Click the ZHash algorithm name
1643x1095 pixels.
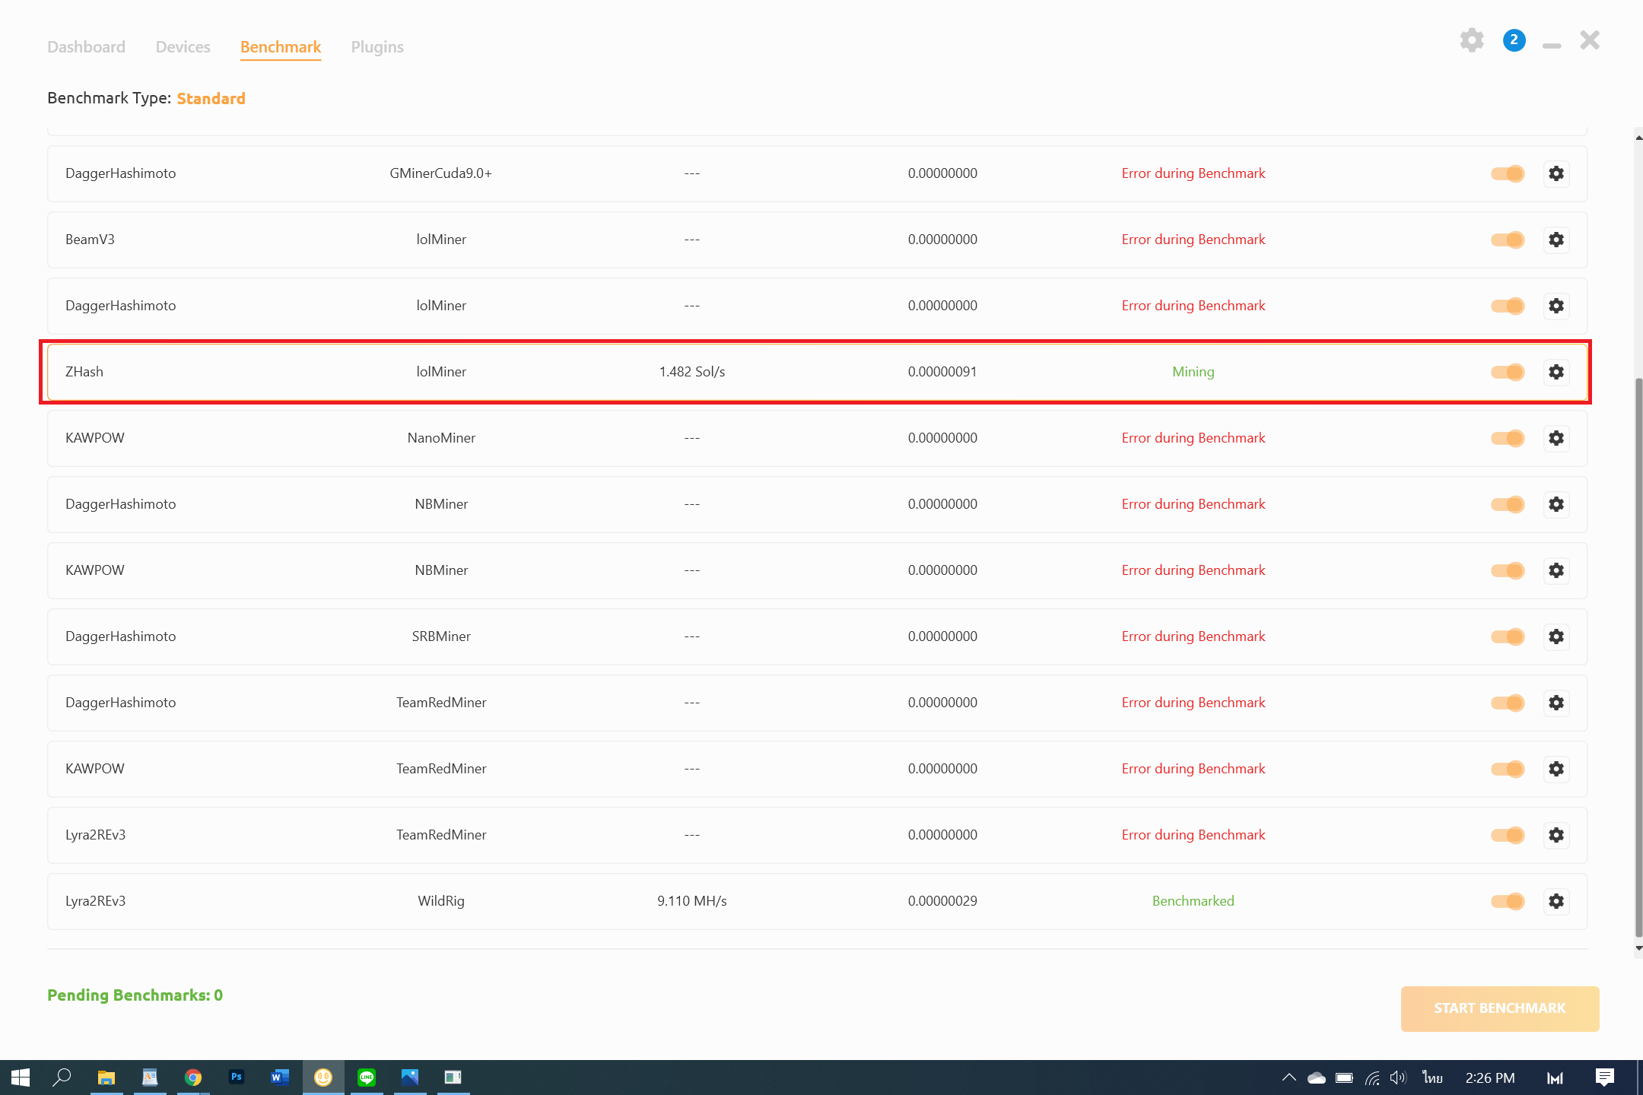click(84, 372)
